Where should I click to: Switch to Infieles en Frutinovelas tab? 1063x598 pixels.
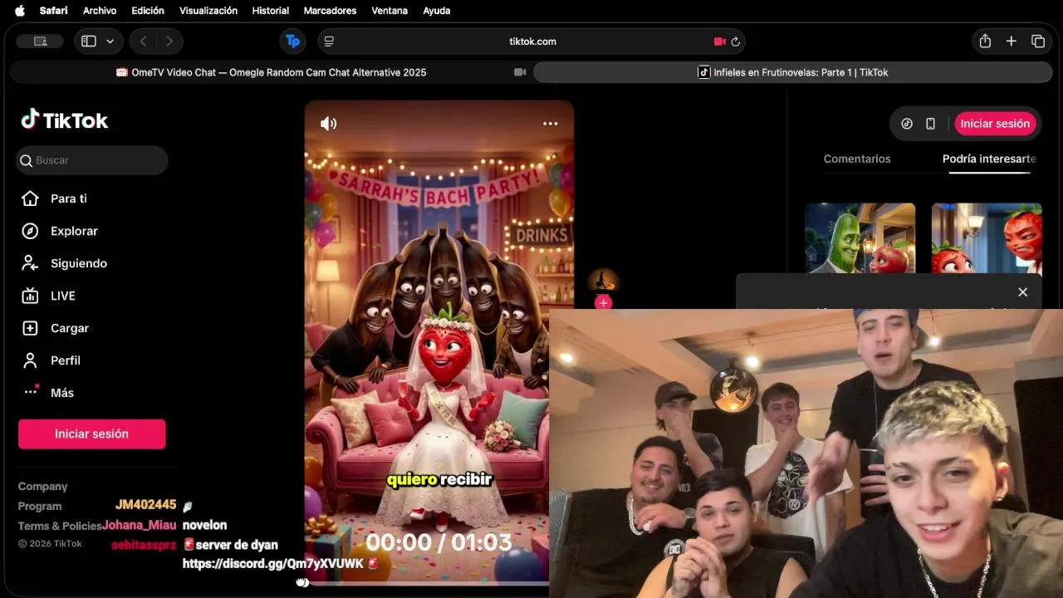(793, 72)
